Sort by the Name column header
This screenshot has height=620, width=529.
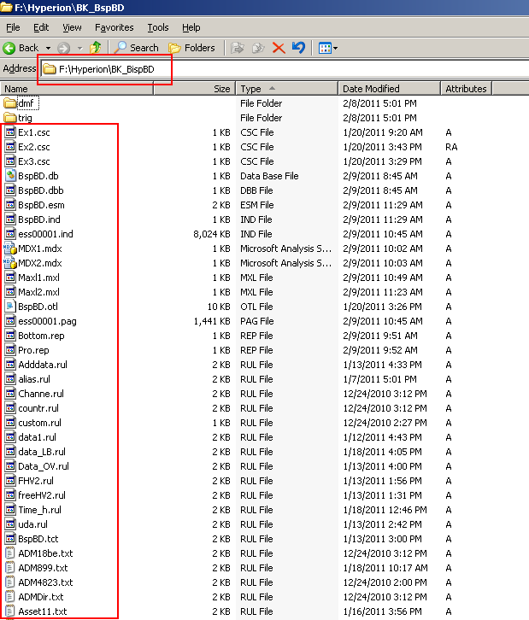[77, 89]
